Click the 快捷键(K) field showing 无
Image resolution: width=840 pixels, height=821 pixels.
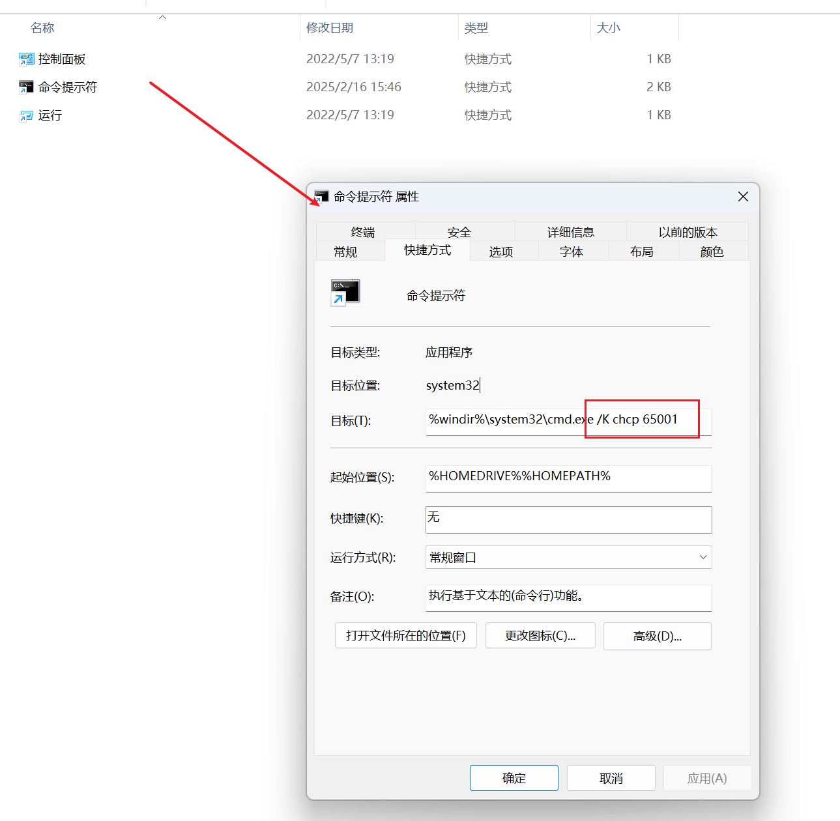[568, 519]
